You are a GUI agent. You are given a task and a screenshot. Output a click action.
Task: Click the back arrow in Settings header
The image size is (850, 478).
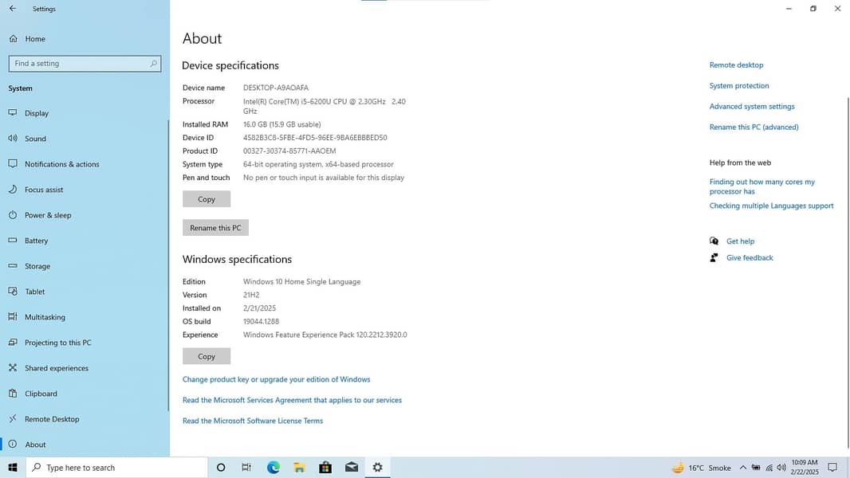point(13,9)
